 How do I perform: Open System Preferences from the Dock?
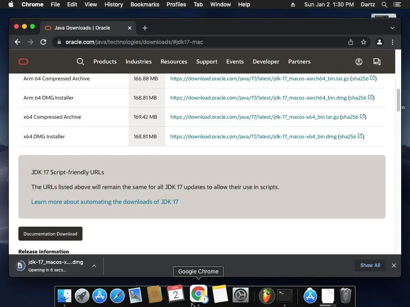pyautogui.click(x=241, y=295)
